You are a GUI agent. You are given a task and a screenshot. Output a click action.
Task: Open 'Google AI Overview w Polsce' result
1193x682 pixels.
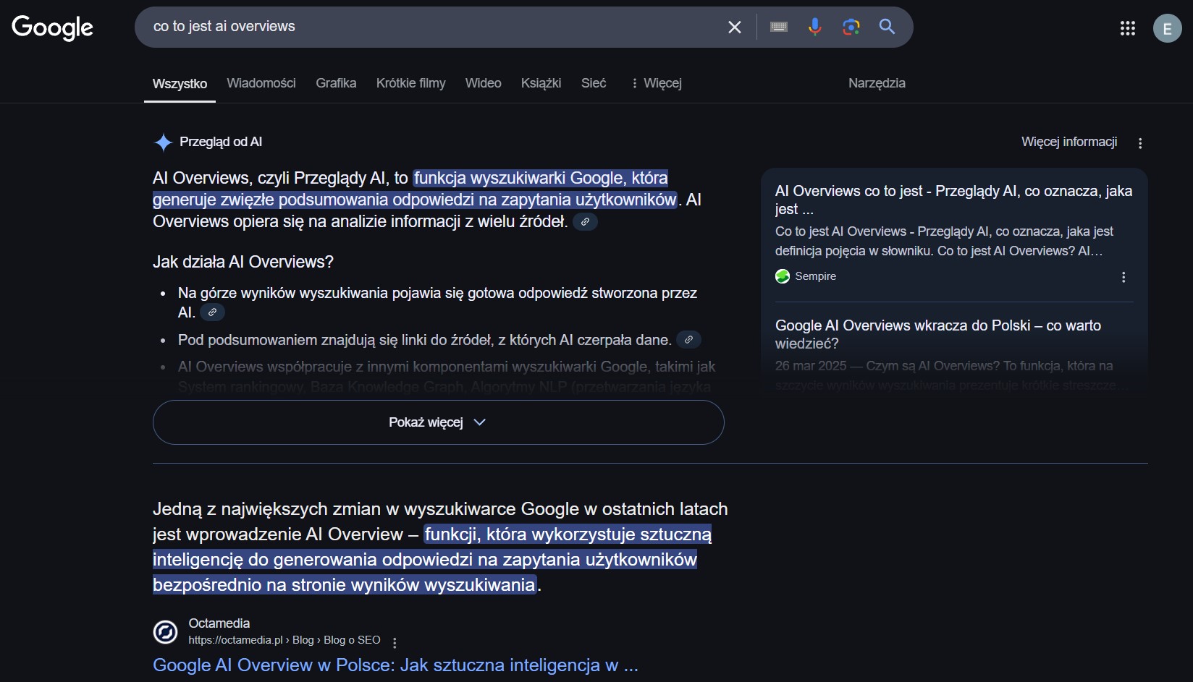[x=395, y=665]
